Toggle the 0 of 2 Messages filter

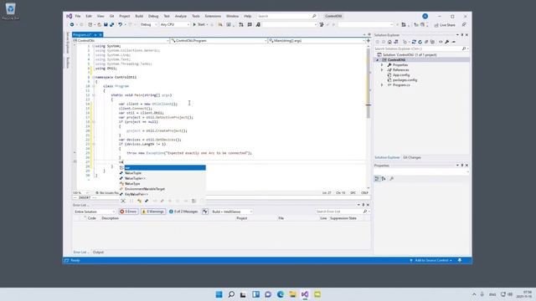click(x=183, y=212)
